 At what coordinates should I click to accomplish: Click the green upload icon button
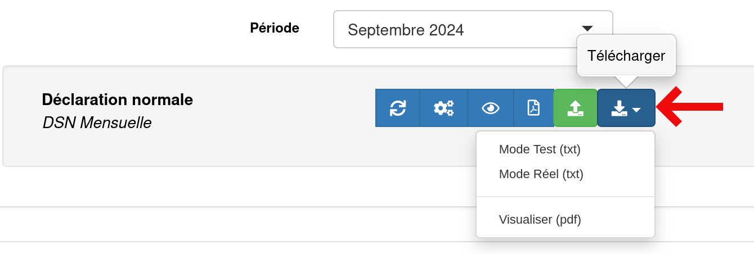click(575, 108)
